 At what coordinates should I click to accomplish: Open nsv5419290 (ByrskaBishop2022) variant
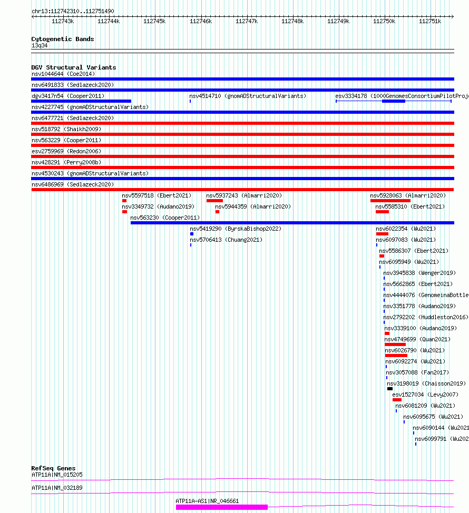(x=236, y=229)
